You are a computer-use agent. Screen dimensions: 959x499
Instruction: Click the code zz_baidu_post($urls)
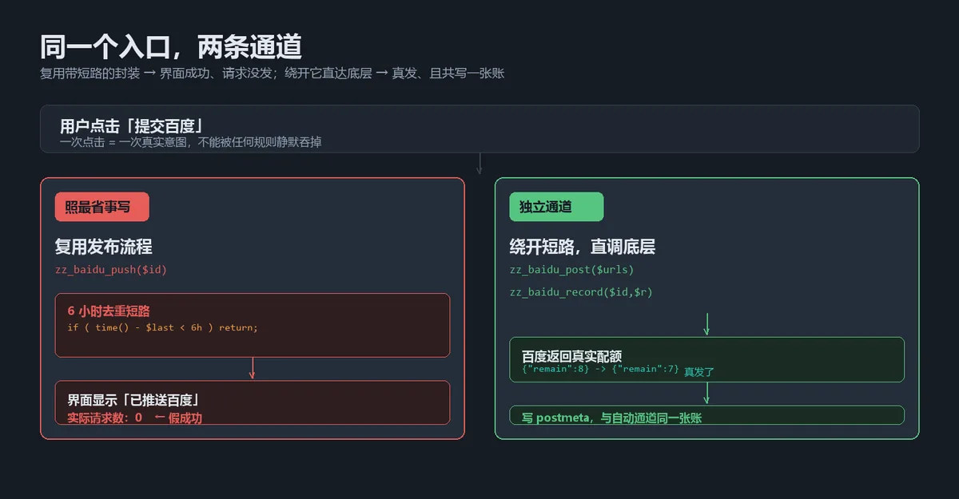click(571, 270)
